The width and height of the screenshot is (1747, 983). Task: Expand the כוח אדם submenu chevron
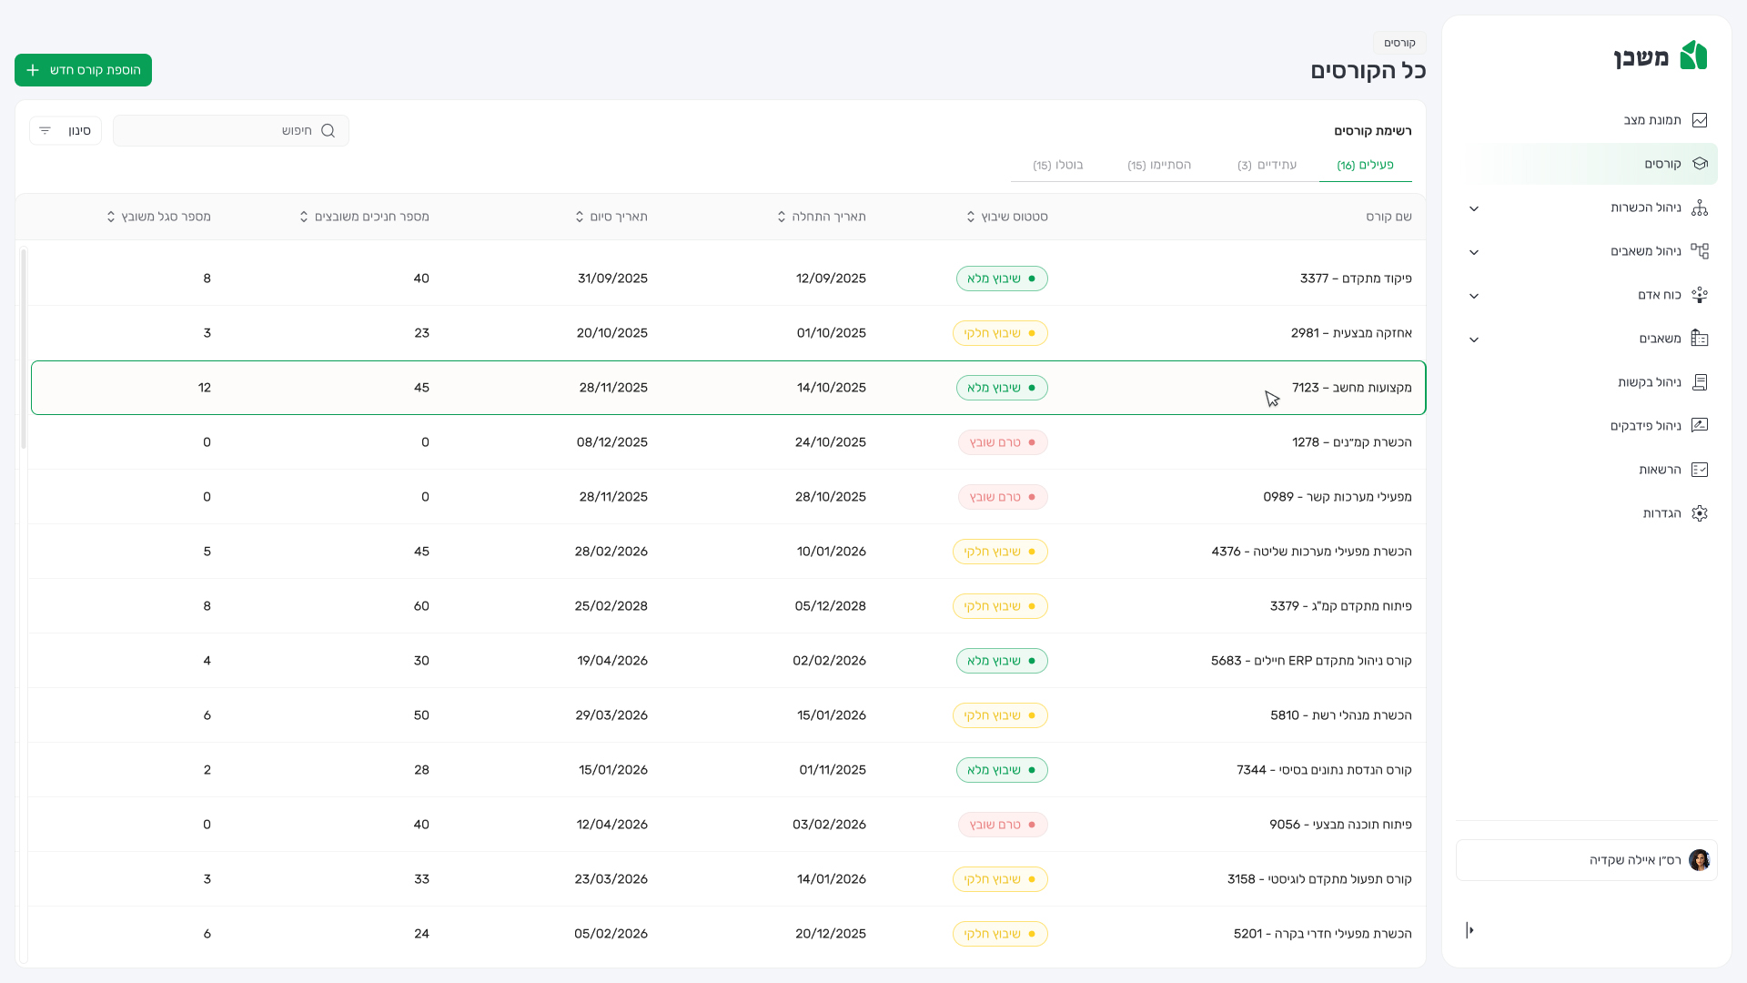(1474, 296)
